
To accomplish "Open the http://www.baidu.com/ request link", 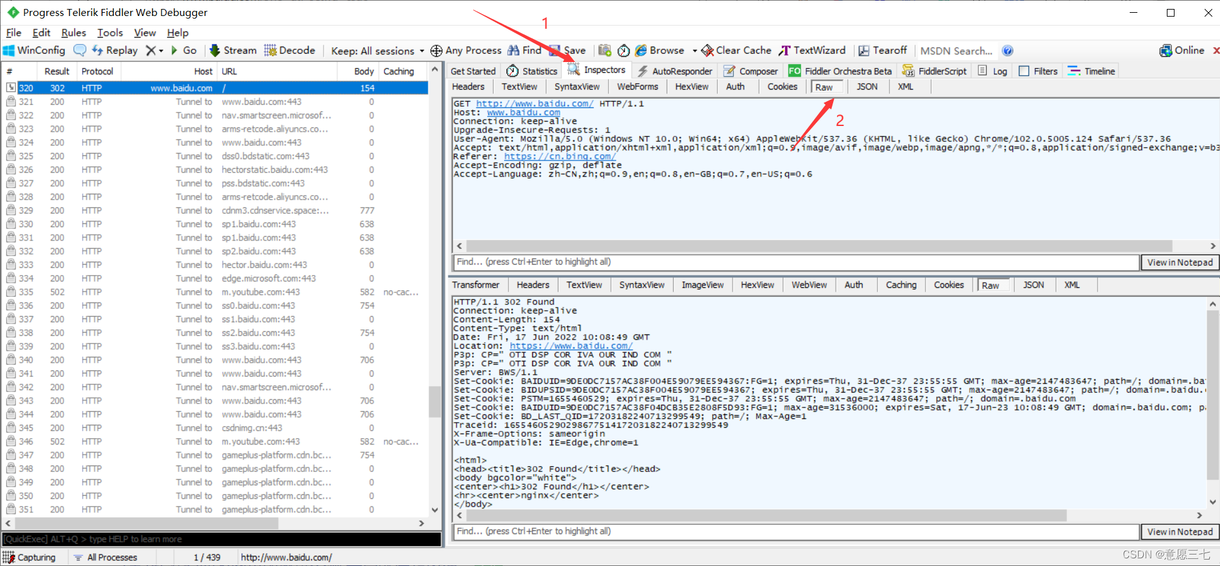I will coord(534,104).
